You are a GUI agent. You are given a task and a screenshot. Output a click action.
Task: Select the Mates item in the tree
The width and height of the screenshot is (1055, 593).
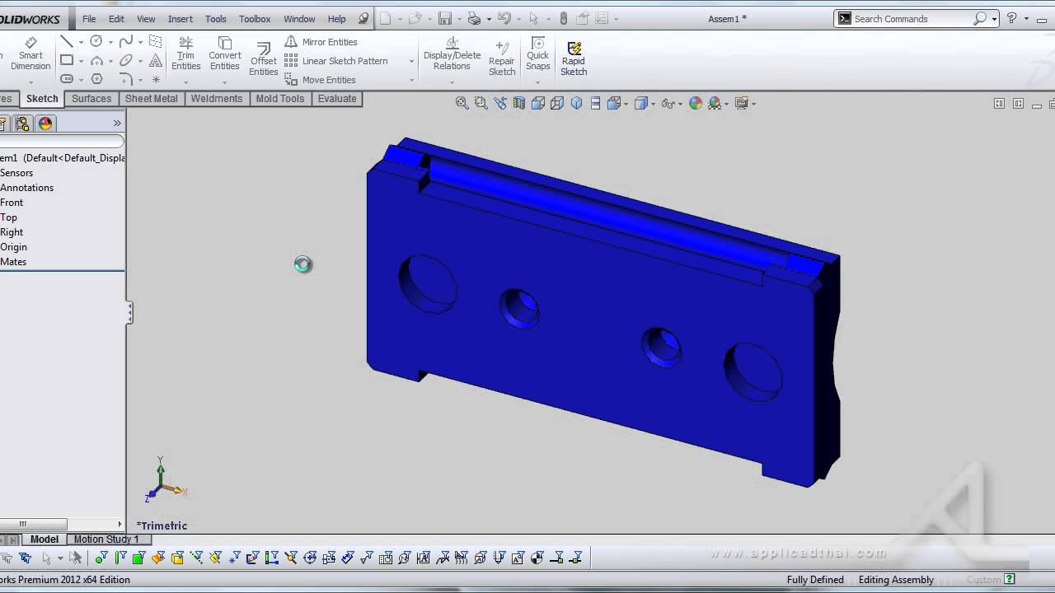[13, 262]
